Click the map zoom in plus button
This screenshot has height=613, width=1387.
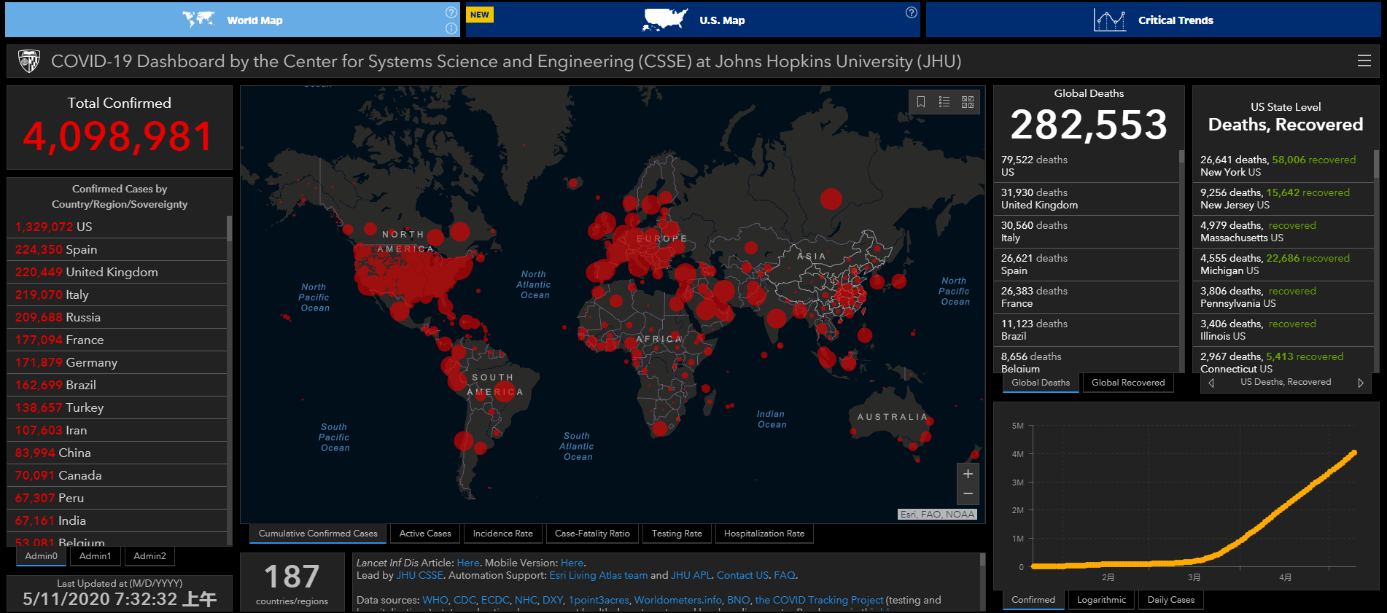point(968,474)
